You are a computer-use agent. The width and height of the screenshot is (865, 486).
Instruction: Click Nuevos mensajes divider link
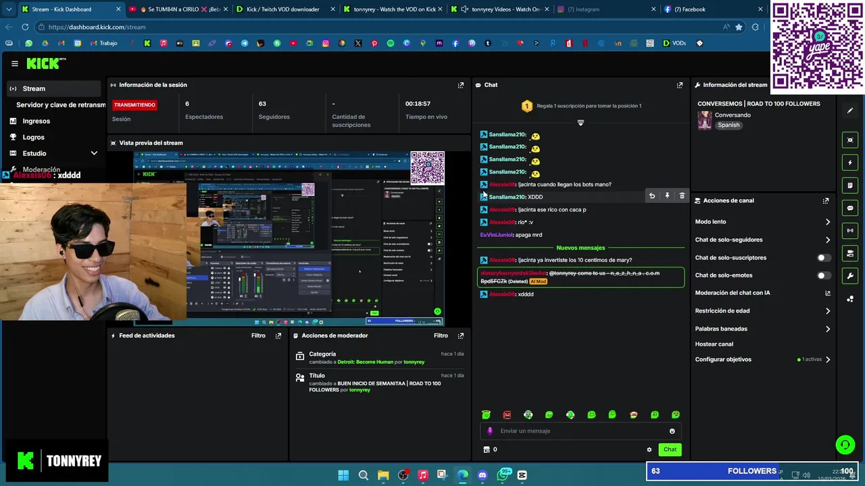pos(580,248)
